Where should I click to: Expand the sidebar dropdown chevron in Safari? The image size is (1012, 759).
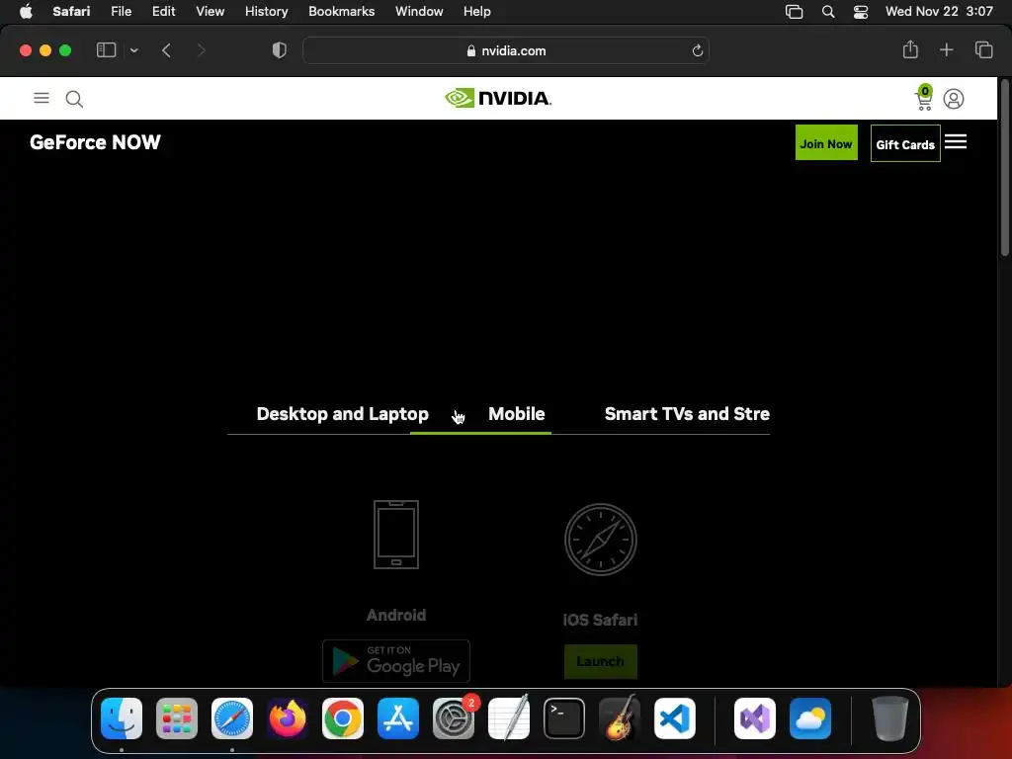133,50
